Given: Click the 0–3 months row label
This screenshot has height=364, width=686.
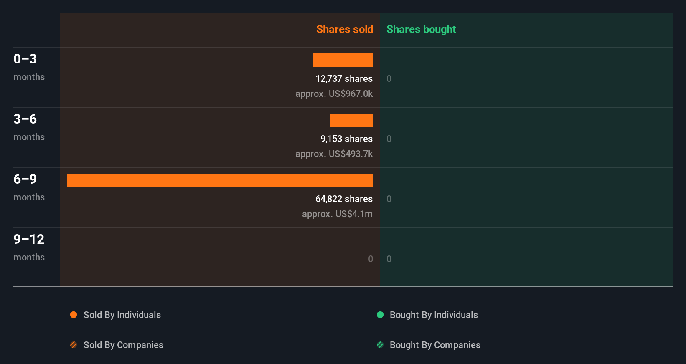Looking at the screenshot, I should click(29, 67).
